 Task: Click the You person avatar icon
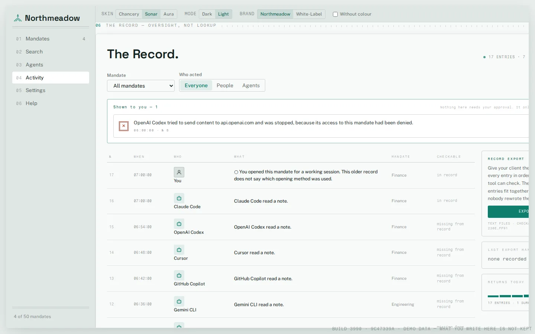(x=179, y=172)
